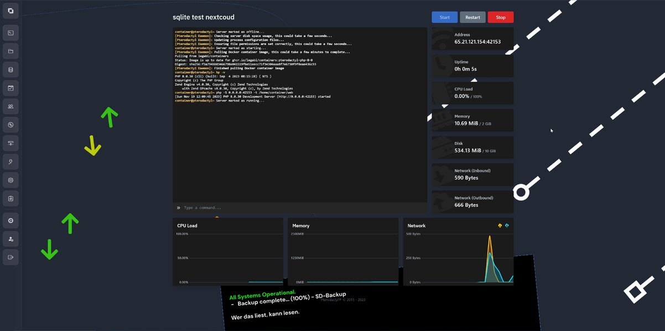Viewport: 665px width, 331px height.
Task: Click the "Address" stat label
Action: (x=463, y=35)
